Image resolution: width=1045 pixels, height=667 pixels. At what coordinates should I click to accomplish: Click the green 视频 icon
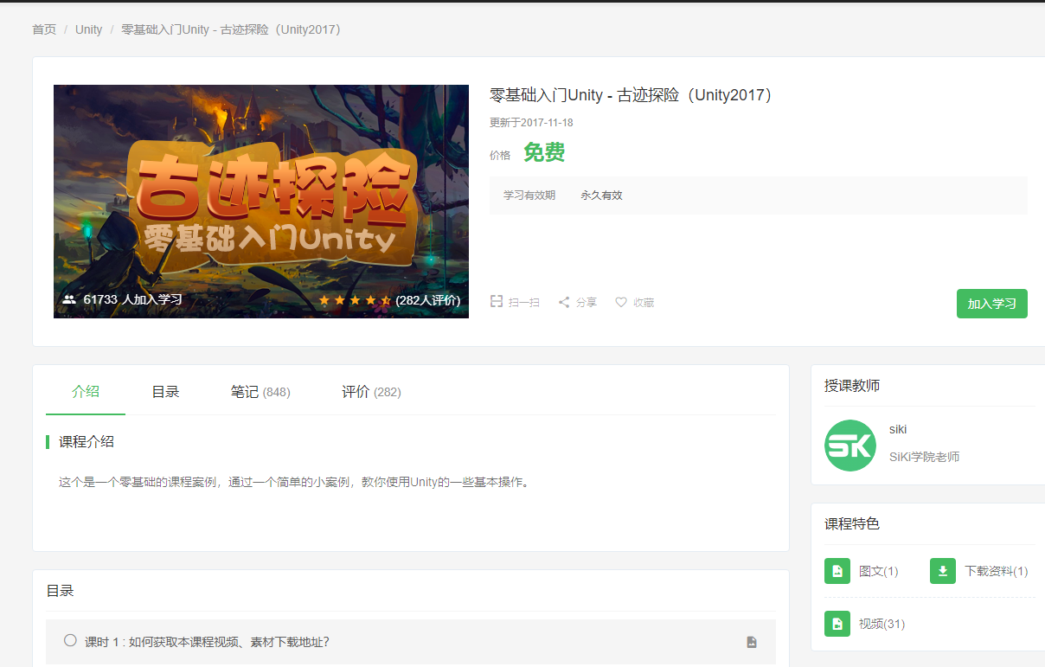pyautogui.click(x=837, y=624)
